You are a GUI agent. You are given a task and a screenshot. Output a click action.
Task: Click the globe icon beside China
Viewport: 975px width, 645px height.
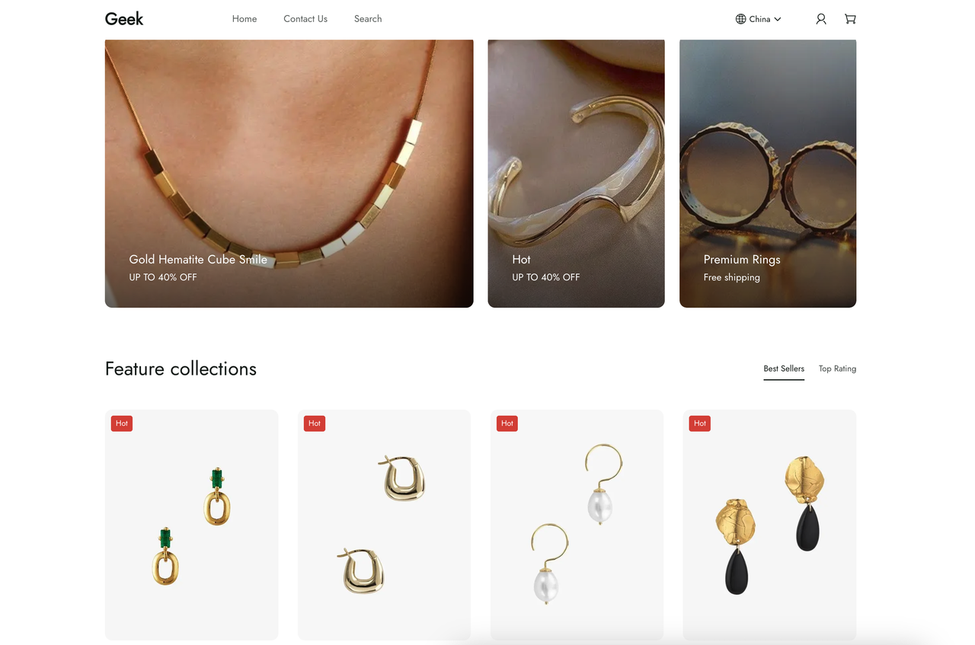click(740, 19)
